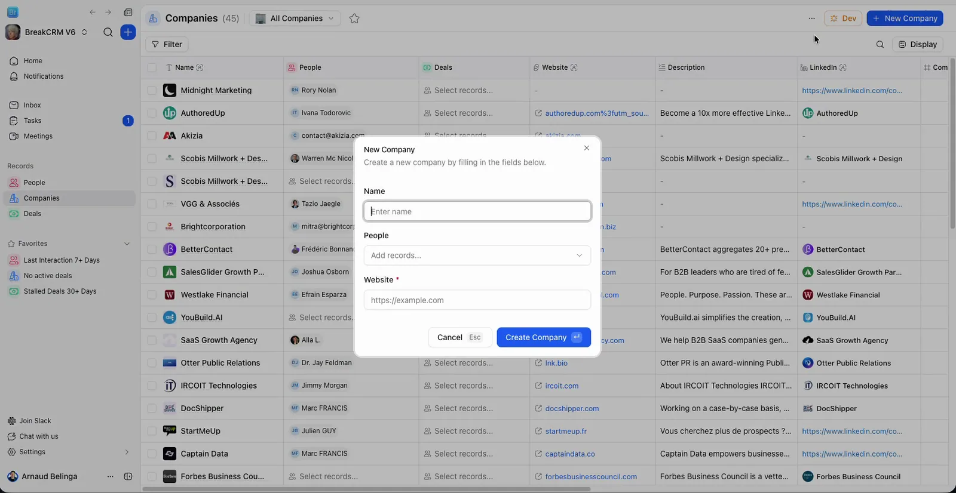Click the global search magnifier in sidebar
Screen dimensions: 956x493
(108, 32)
